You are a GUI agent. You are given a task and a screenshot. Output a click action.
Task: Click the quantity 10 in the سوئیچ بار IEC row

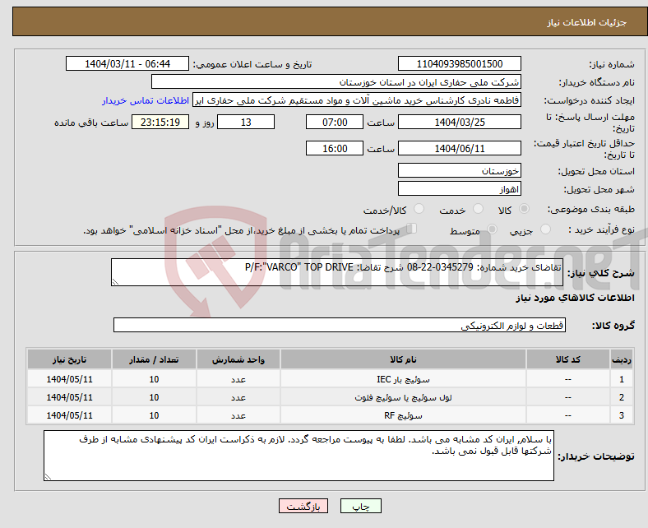tap(154, 379)
